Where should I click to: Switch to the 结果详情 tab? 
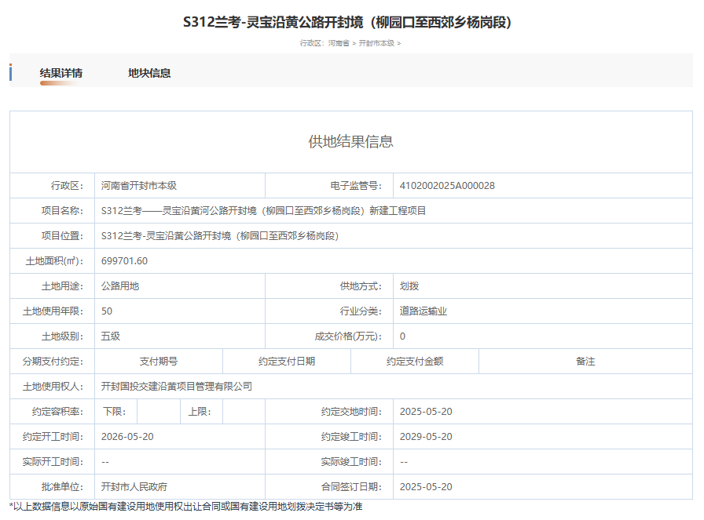61,73
